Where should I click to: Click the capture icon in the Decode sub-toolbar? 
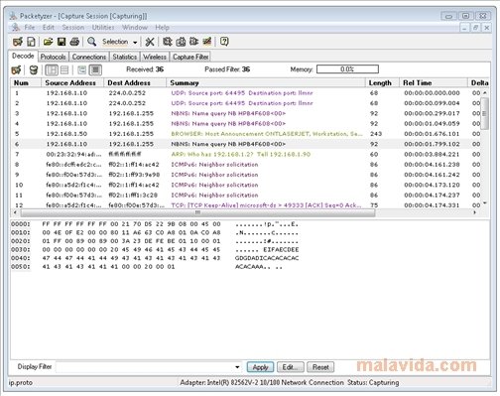pos(16,69)
